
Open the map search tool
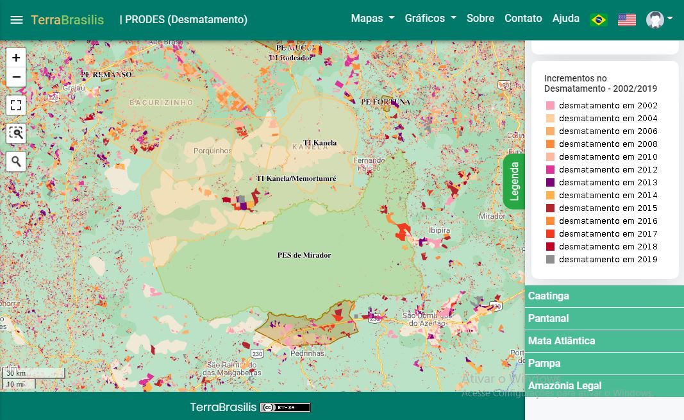16,162
